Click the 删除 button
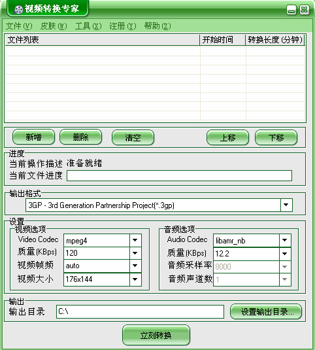This screenshot has height=350, width=315. [80, 137]
